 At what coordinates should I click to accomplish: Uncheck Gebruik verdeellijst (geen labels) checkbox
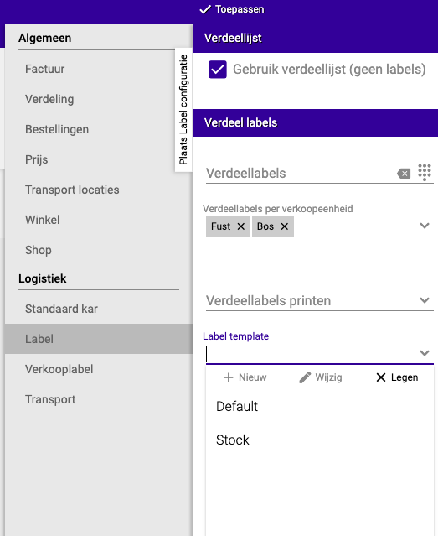click(x=218, y=70)
